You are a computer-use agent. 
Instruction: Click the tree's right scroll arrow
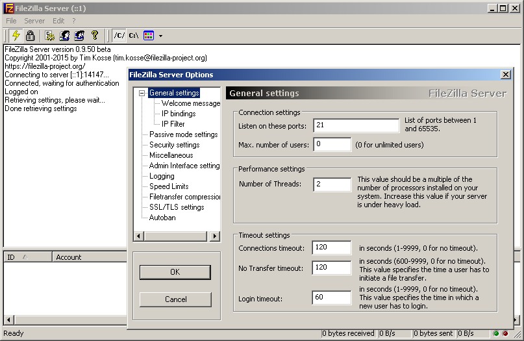click(x=215, y=236)
